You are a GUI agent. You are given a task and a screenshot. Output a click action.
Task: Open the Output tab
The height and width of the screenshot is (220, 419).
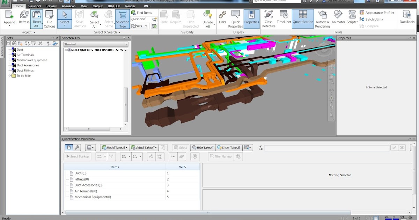point(98,6)
